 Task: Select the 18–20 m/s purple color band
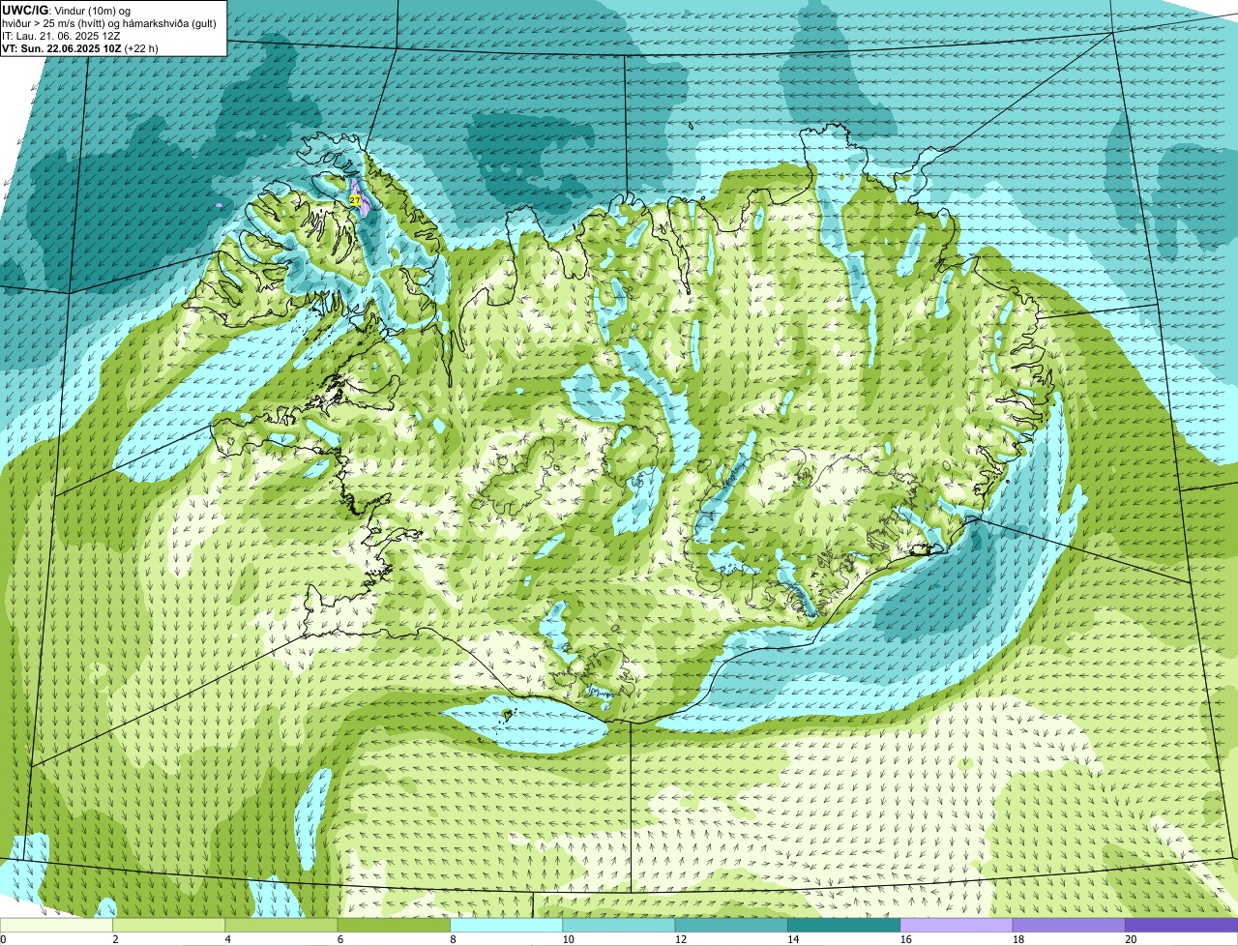1069,925
